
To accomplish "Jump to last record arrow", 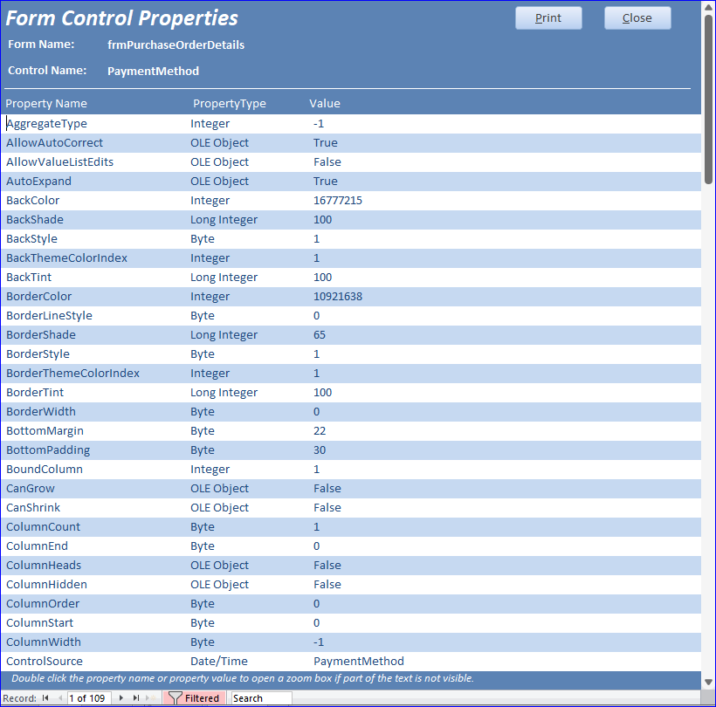I will click(x=136, y=698).
